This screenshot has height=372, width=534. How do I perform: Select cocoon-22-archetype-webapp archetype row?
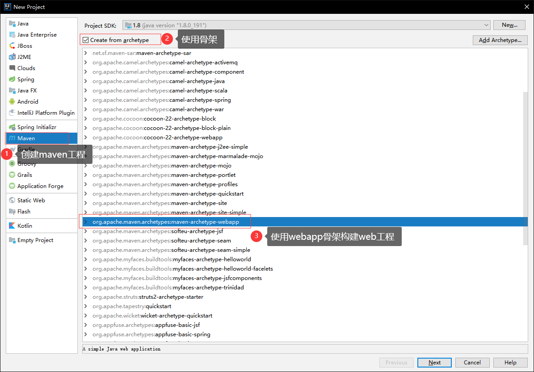pos(305,138)
